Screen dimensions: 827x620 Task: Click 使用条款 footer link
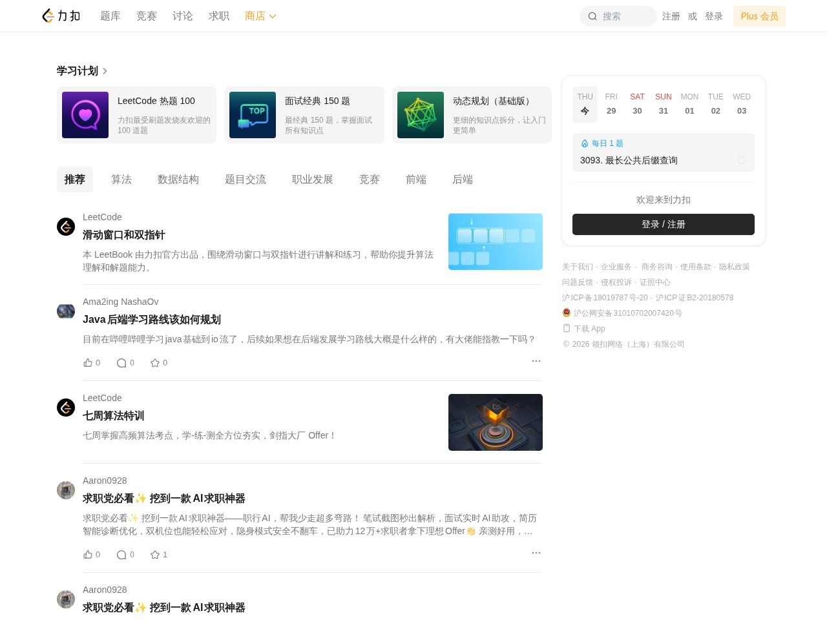click(x=696, y=267)
